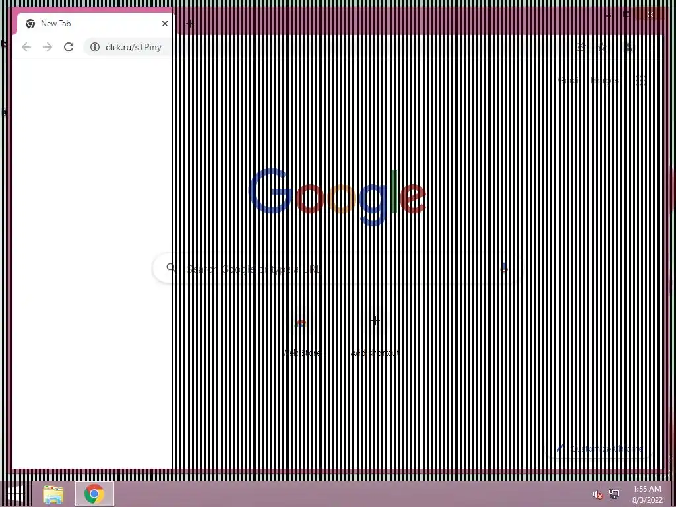Minimize the Chrome window
Screen dimensions: 676x507
click(608, 15)
